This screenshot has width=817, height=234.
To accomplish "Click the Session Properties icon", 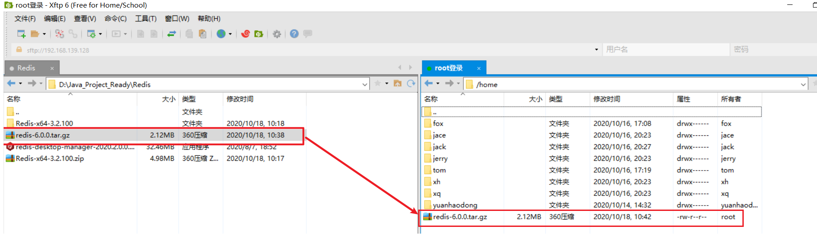I will (91, 34).
